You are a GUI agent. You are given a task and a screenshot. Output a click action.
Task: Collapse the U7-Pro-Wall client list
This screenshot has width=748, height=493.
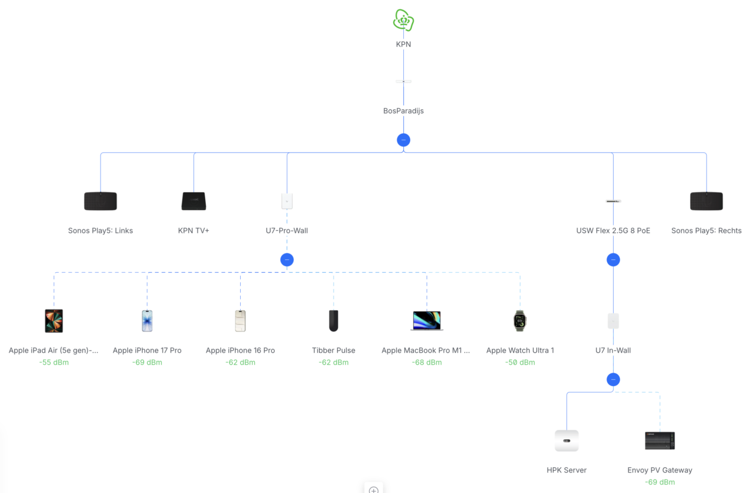coord(287,260)
